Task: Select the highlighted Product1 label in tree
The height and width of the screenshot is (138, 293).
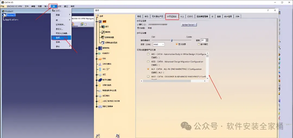Action: point(11,15)
